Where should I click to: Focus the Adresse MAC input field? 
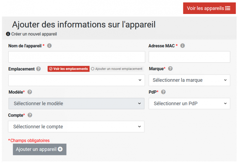coord(190,57)
